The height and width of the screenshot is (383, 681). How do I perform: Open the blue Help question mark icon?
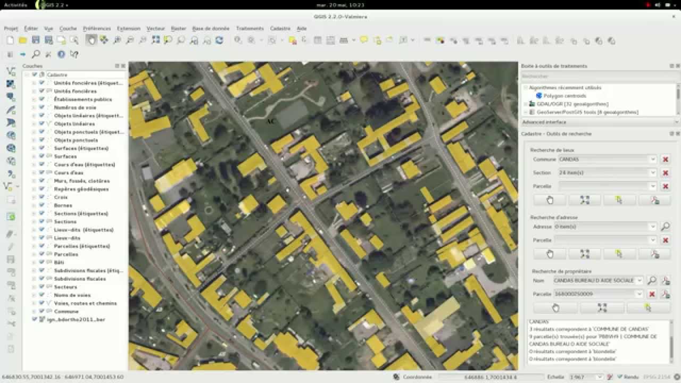pyautogui.click(x=61, y=54)
